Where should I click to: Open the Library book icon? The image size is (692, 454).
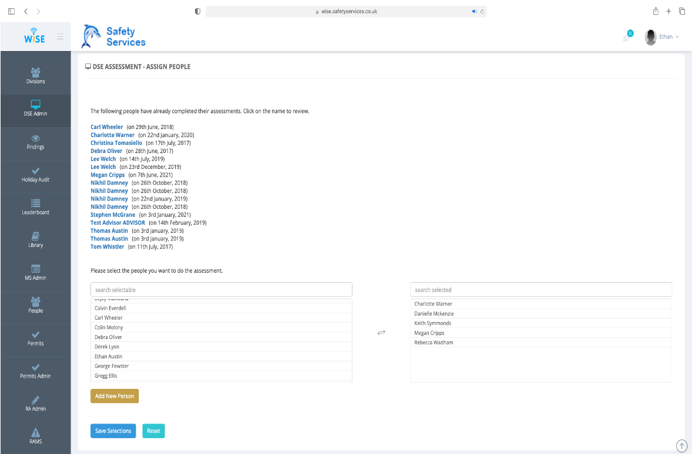tap(35, 236)
